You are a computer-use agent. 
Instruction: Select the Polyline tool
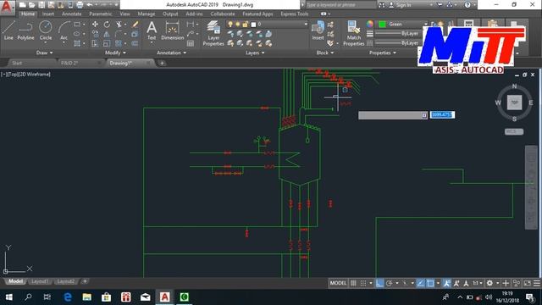coord(26,30)
